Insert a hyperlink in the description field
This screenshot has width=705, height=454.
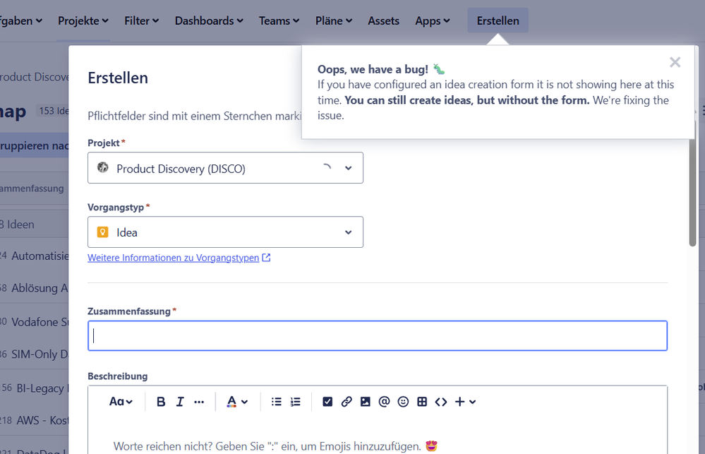(x=347, y=401)
